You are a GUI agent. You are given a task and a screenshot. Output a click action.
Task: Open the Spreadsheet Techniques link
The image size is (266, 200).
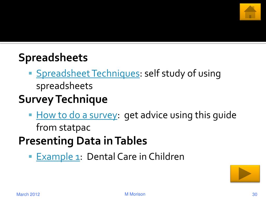[88, 74]
